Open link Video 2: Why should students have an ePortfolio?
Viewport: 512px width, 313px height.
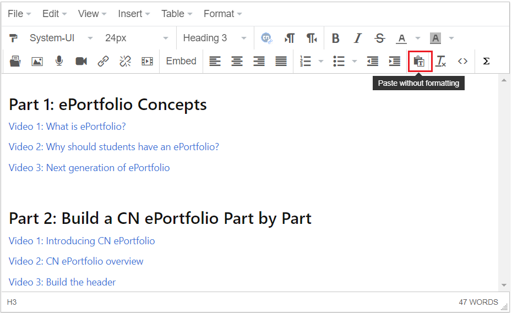point(113,147)
